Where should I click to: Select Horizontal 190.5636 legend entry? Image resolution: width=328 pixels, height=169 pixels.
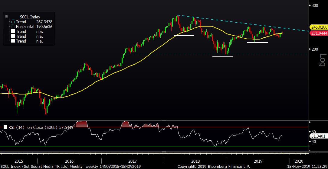point(34,27)
